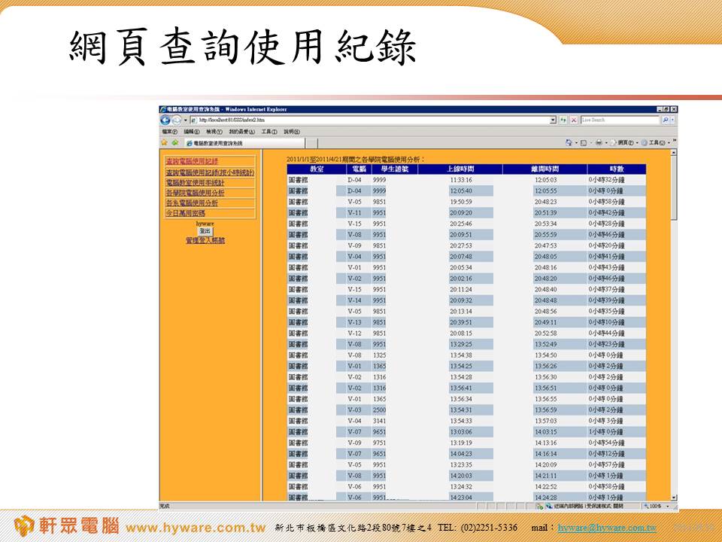Viewport: 722px width, 542px height.
Task: Open the 檔案 menu
Action: [169, 132]
